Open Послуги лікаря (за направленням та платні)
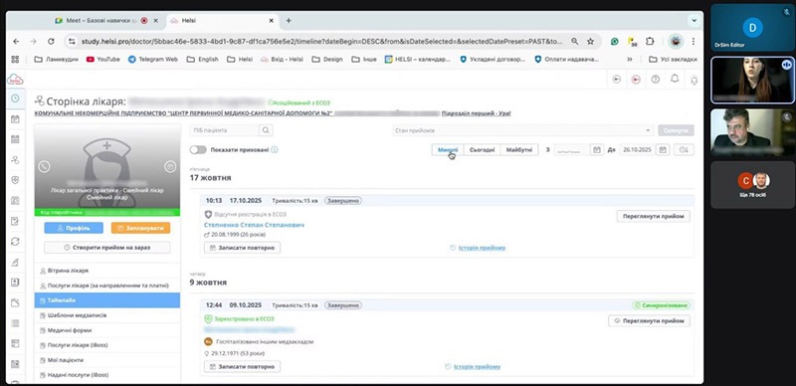Screen dimensions: 796x386 (x=107, y=286)
